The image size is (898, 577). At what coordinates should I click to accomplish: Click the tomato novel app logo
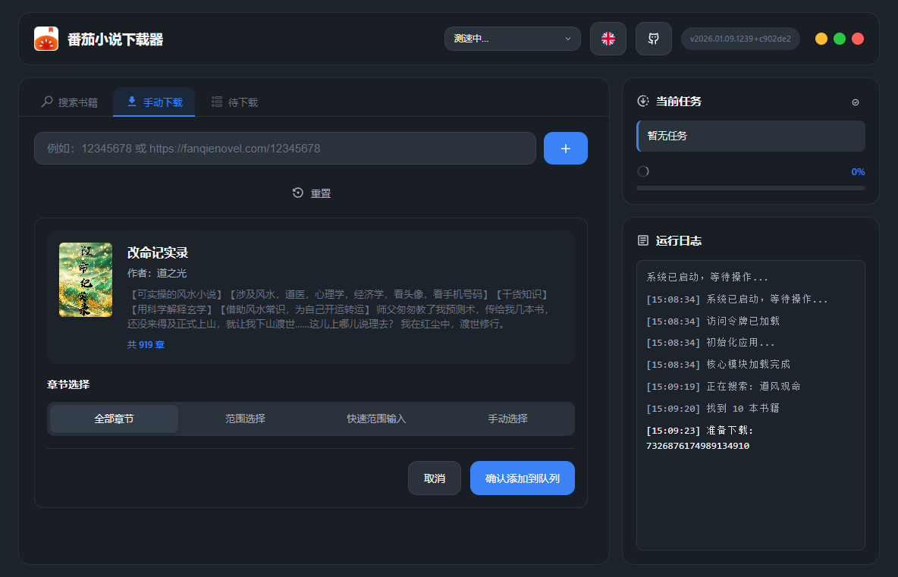[x=46, y=39]
